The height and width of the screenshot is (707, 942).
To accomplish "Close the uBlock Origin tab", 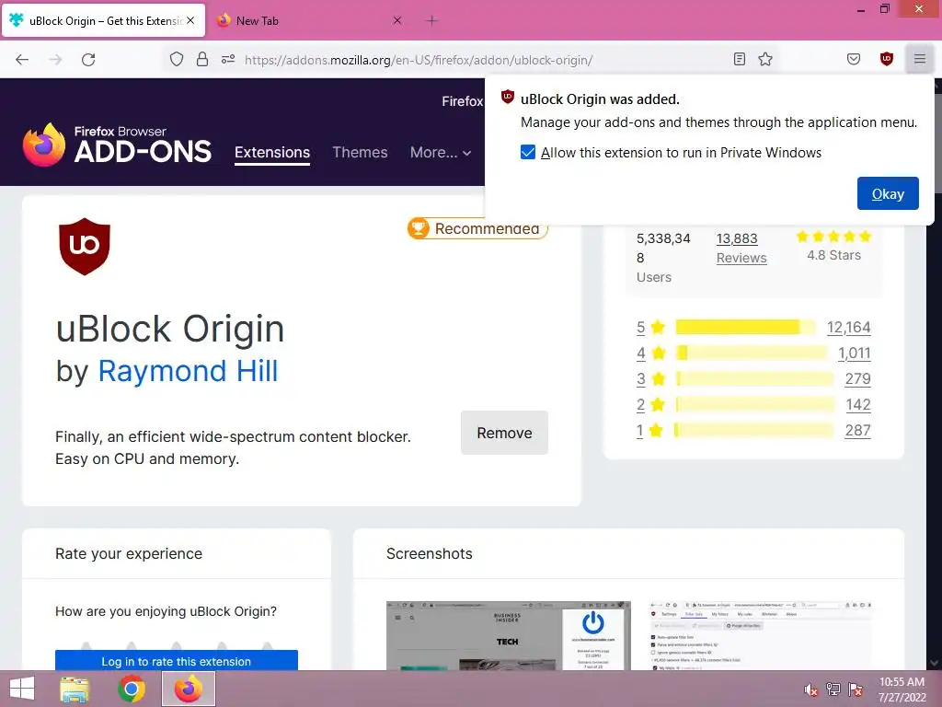I will pos(190,20).
